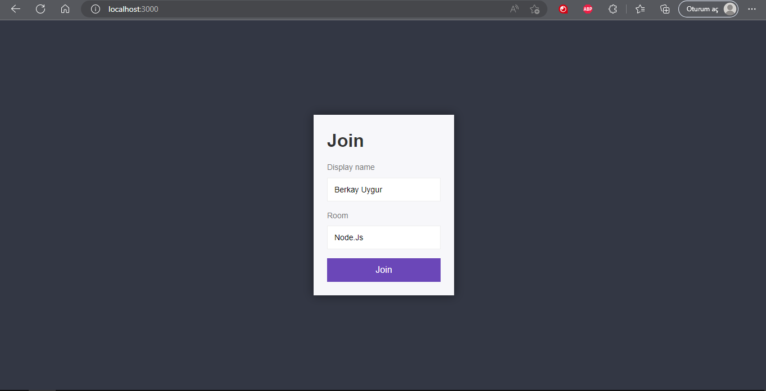The height and width of the screenshot is (391, 766).
Task: Open the Extensions puzzle-piece menu
Action: point(612,9)
